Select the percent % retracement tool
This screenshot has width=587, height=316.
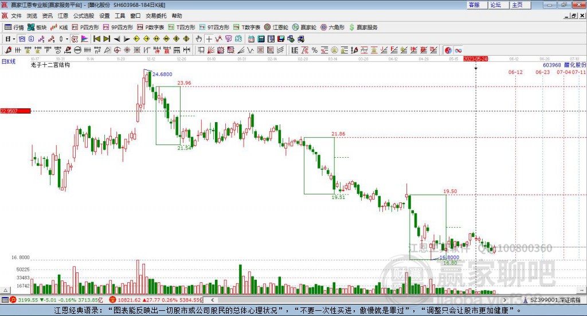[315, 50]
